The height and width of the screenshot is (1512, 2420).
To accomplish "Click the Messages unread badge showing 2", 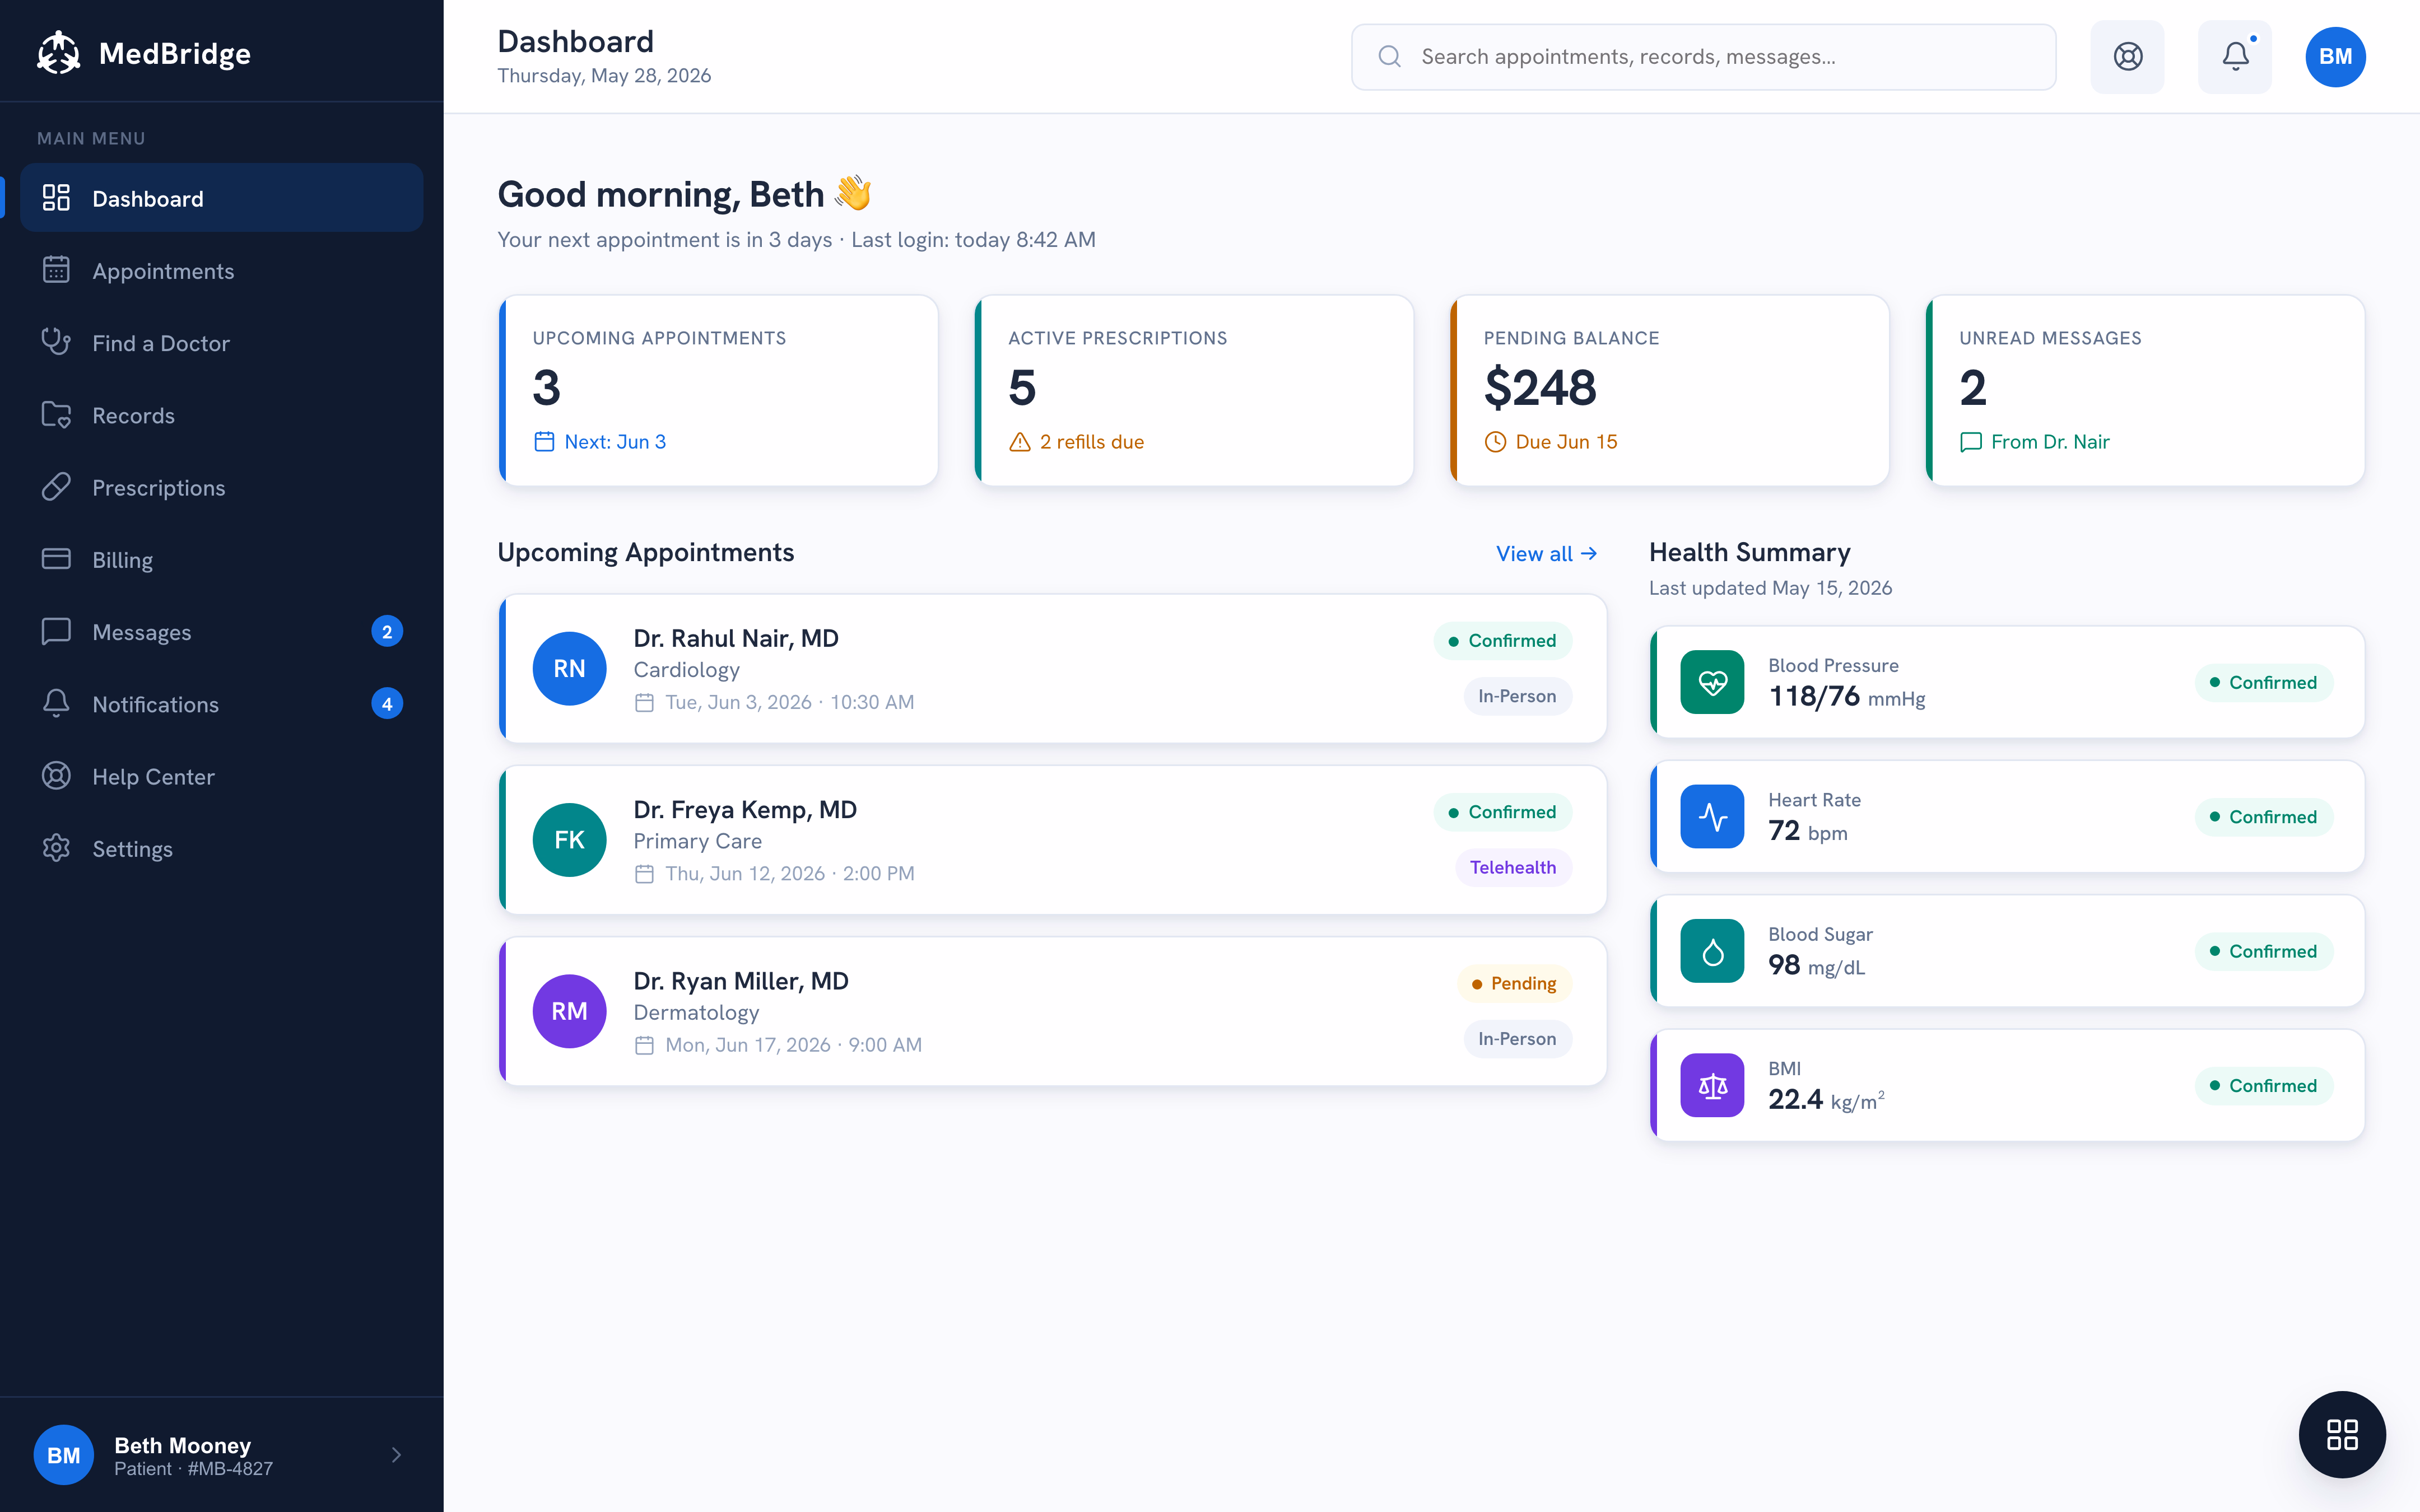I will click(x=387, y=632).
